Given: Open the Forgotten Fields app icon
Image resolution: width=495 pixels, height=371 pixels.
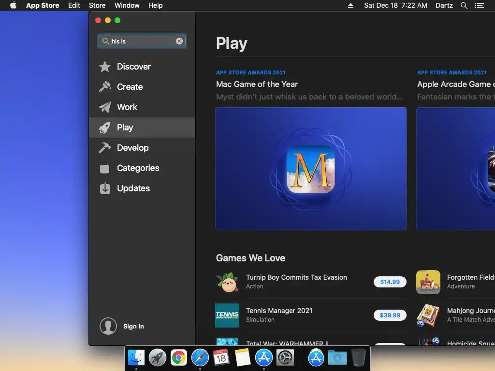Looking at the screenshot, I should pyautogui.click(x=428, y=282).
